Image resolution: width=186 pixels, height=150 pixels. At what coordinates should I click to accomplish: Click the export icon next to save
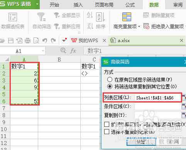tap(19, 41)
